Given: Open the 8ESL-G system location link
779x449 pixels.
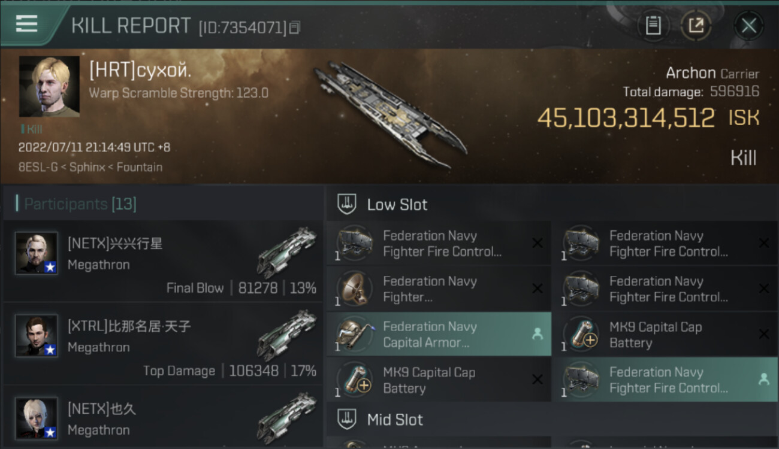Looking at the screenshot, I should [38, 167].
